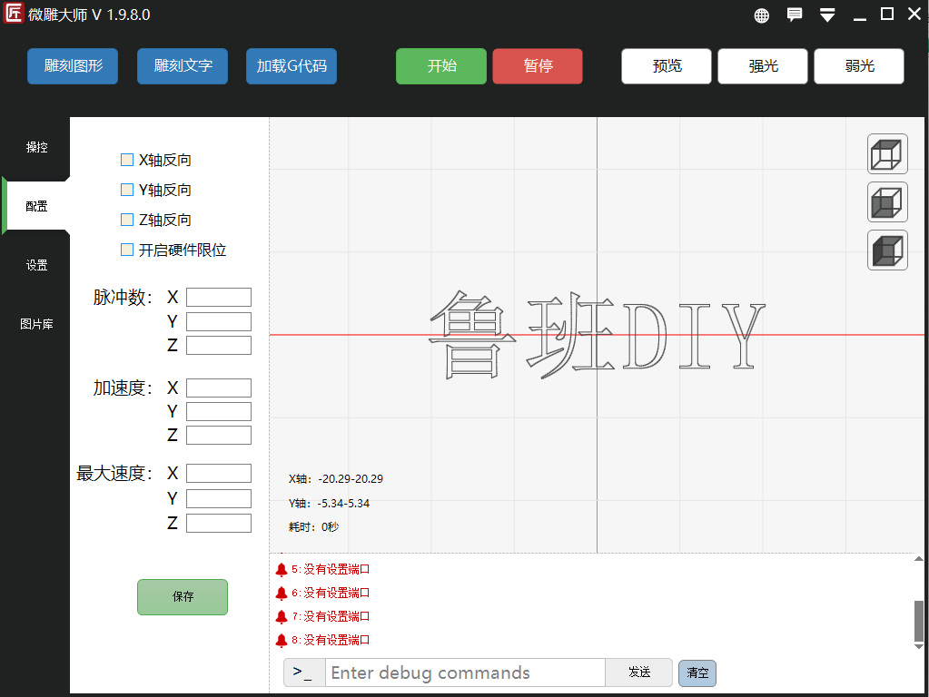The width and height of the screenshot is (929, 697).
Task: Switch to the 操控 tab
Action: coord(36,147)
